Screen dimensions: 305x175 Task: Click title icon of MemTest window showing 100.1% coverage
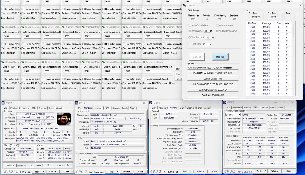[23, 62]
